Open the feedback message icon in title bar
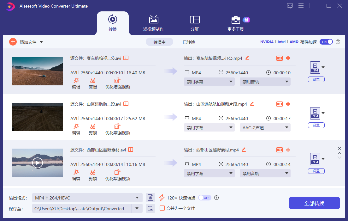 pos(290,5)
